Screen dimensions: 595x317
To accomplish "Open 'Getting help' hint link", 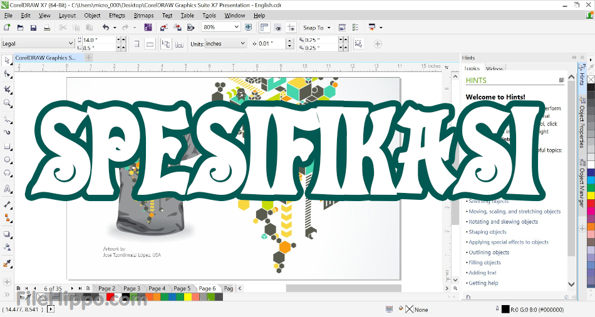I will (x=484, y=283).
